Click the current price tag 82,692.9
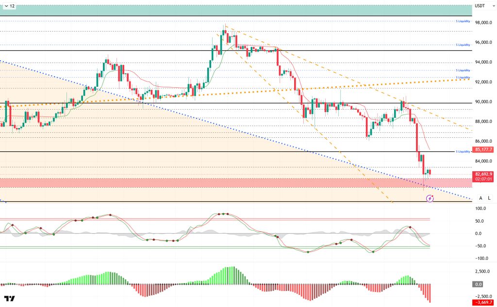Screen dimensions: 497x307 point(484,174)
